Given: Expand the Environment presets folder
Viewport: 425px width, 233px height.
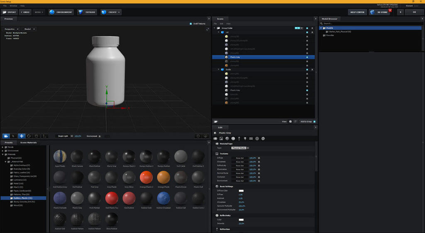Looking at the screenshot, I should click(x=3, y=151).
